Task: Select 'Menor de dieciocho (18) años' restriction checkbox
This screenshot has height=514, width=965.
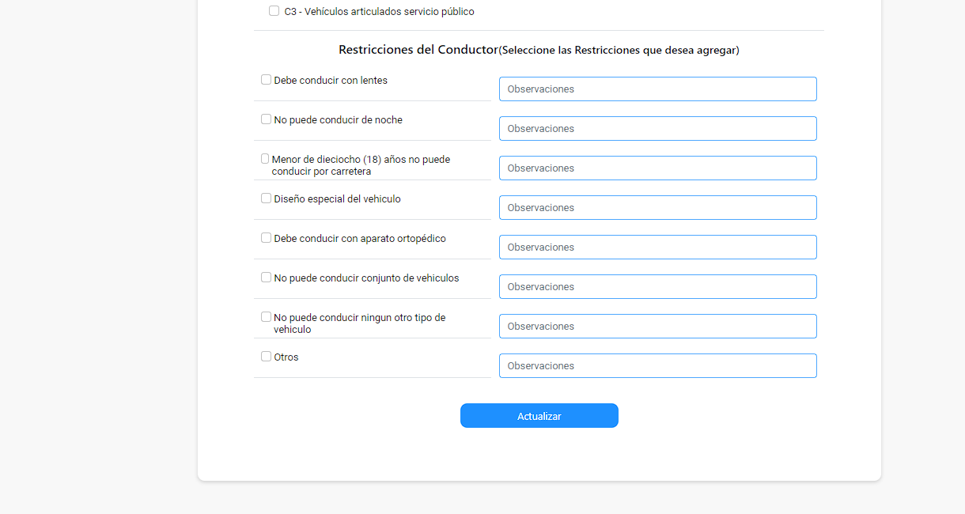Action: click(265, 159)
